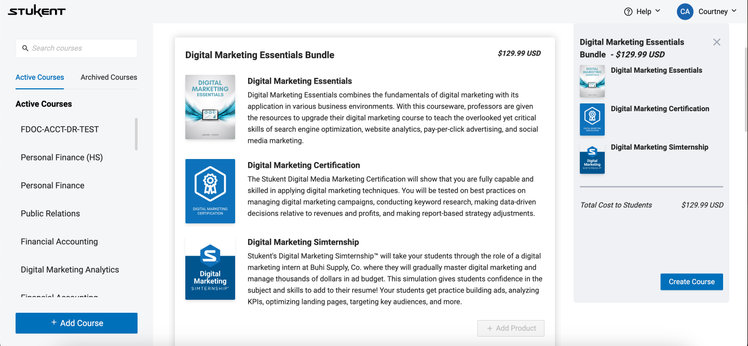Screen dimensions: 748x346
Task: Open the Personal Finance (HS) course
Action: click(x=62, y=157)
